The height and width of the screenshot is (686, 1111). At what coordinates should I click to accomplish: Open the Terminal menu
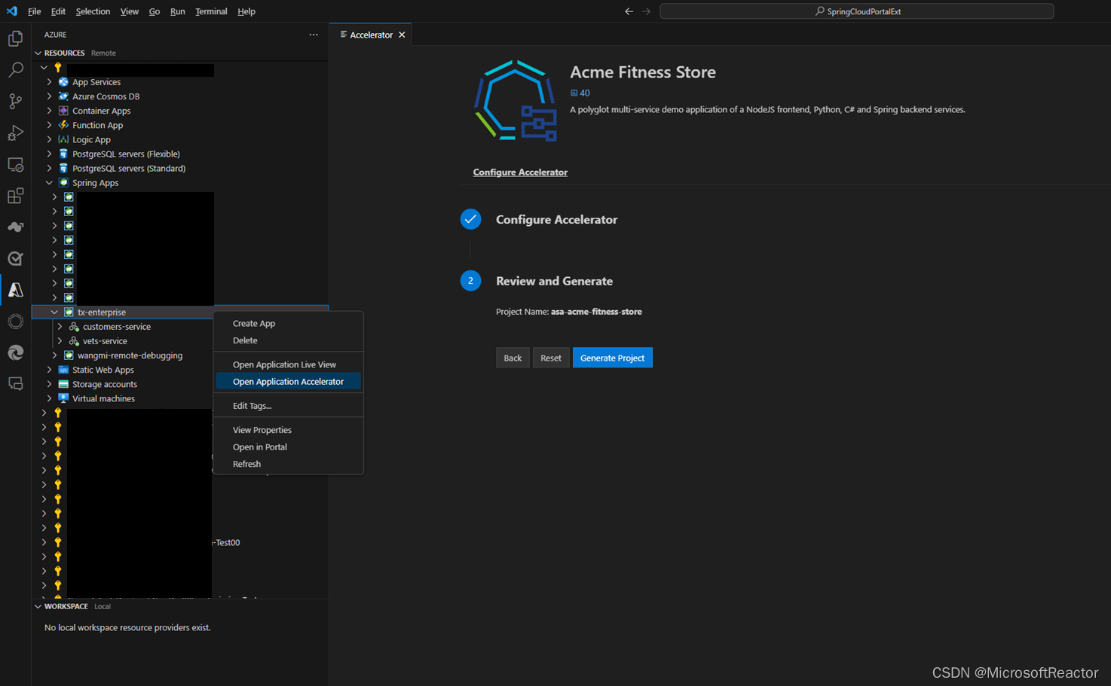[x=211, y=11]
